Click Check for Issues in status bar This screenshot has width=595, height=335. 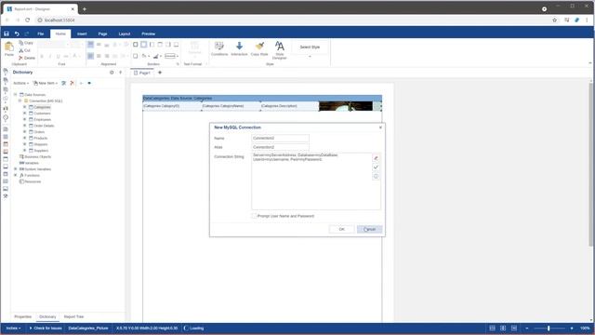coord(46,328)
